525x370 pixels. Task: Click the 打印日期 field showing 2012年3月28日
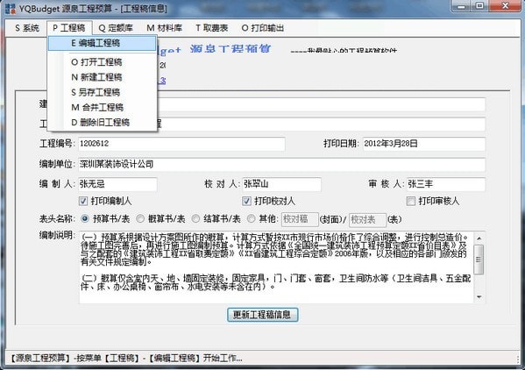coord(424,144)
